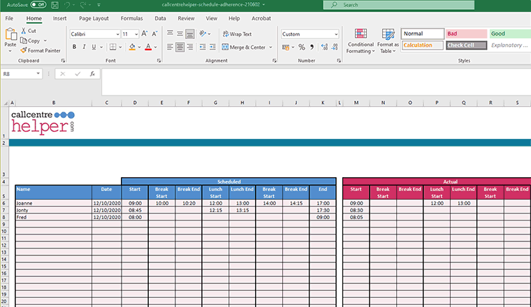Apply the Fill Color paint bucket
The image size is (531, 307).
[132, 47]
